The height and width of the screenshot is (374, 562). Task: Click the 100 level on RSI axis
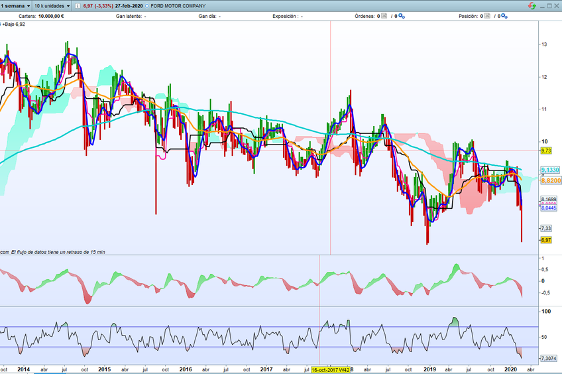tap(546, 311)
